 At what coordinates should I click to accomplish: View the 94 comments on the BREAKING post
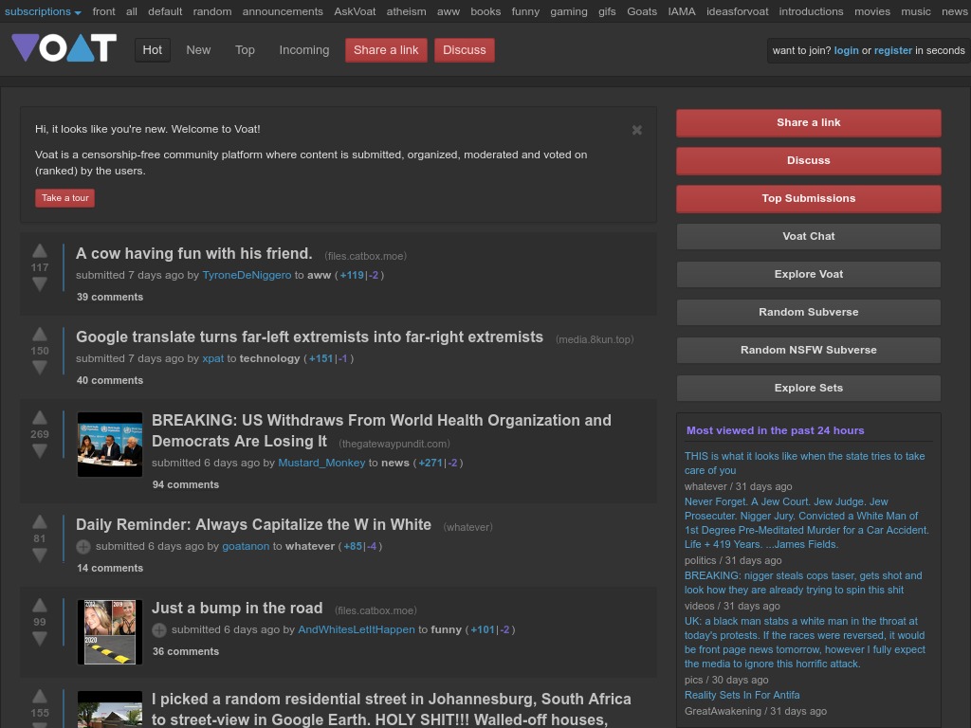185,484
